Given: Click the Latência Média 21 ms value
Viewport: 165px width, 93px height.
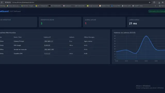Looking at the screenshot, I should (x=133, y=24).
